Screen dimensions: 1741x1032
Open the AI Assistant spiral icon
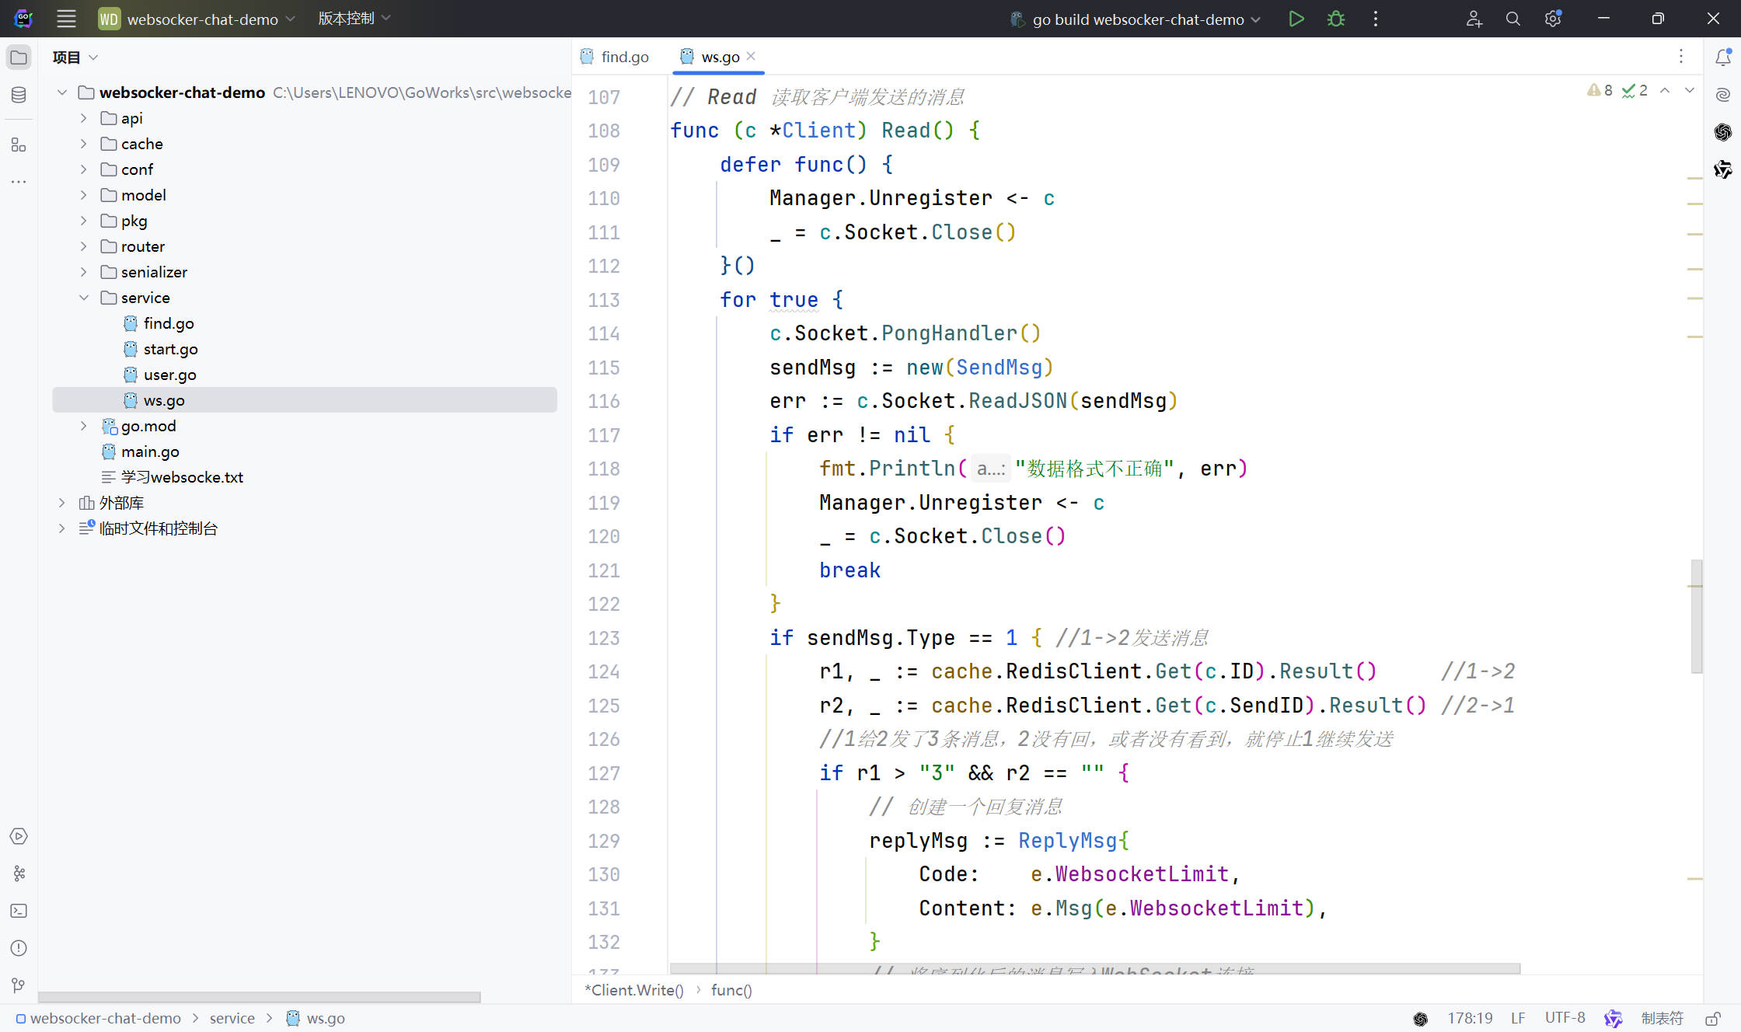pos(1722,95)
